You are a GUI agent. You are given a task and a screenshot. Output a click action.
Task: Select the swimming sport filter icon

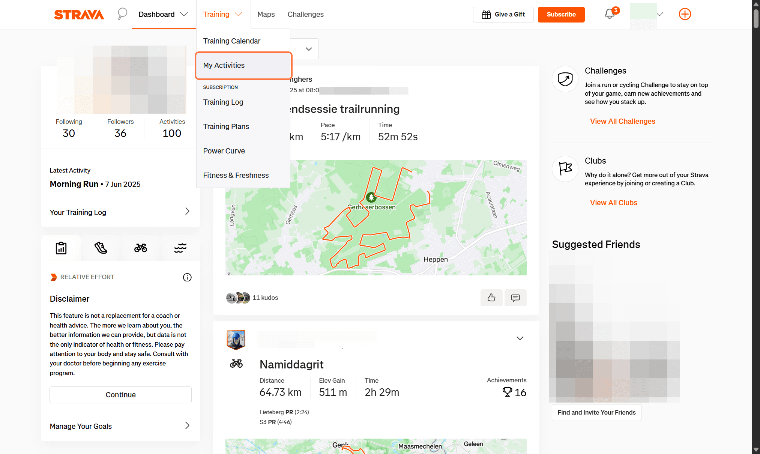pos(180,248)
